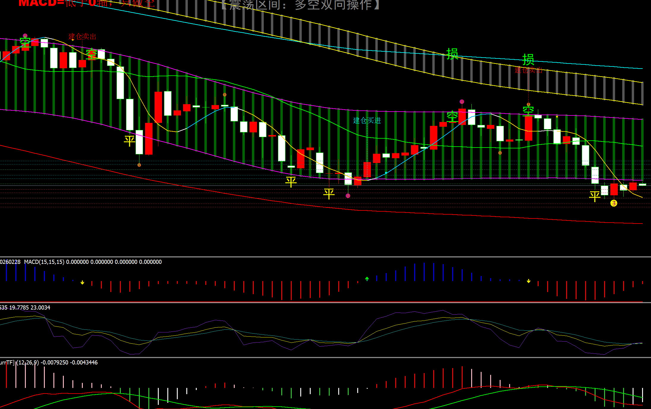Click the orange dot atop the middle candle wick
The height and width of the screenshot is (409, 651).
point(225,95)
